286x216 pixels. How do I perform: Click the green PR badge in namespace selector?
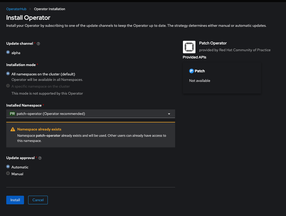tap(12, 114)
